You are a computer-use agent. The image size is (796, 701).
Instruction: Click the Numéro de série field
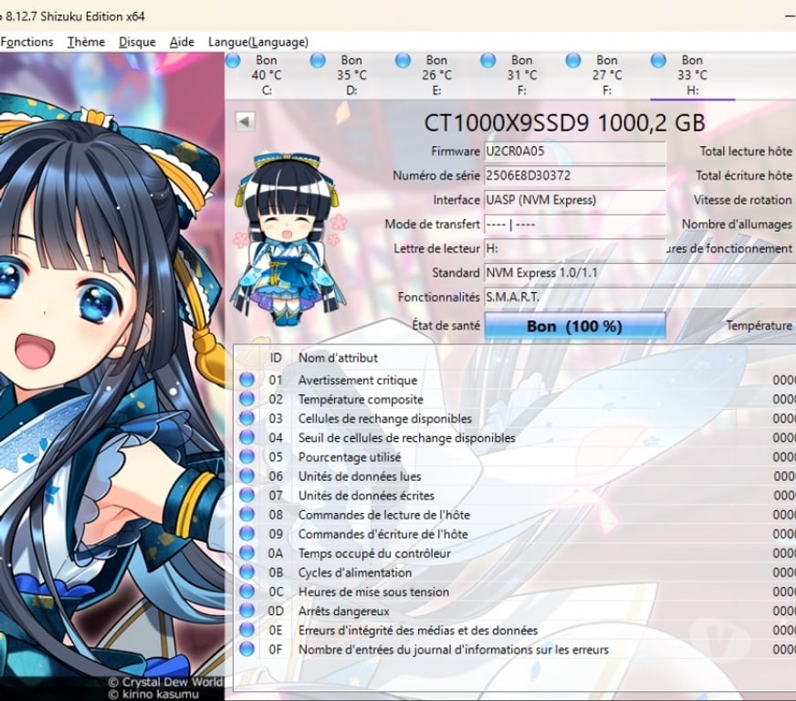pyautogui.click(x=574, y=175)
